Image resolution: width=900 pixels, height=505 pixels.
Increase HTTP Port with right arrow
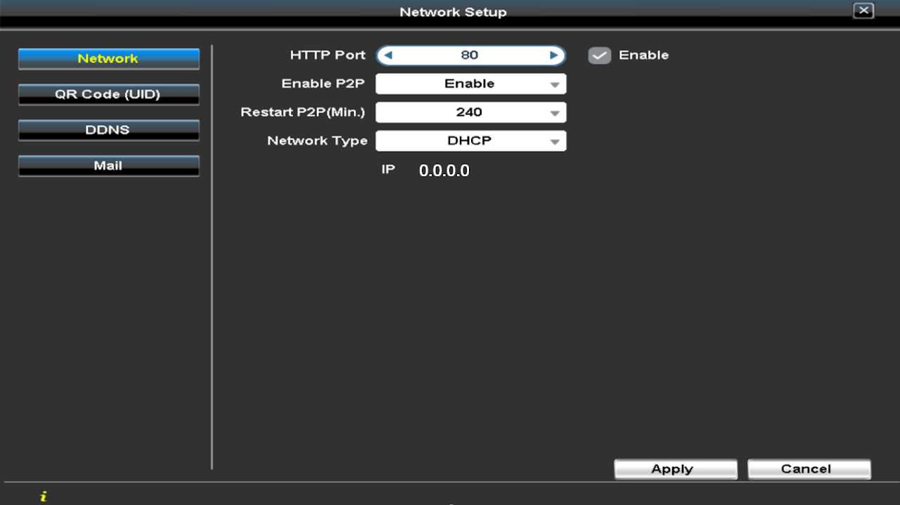(554, 55)
